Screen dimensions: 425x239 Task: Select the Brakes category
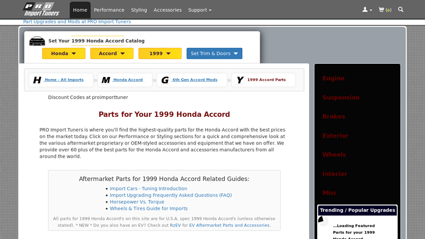tap(334, 116)
